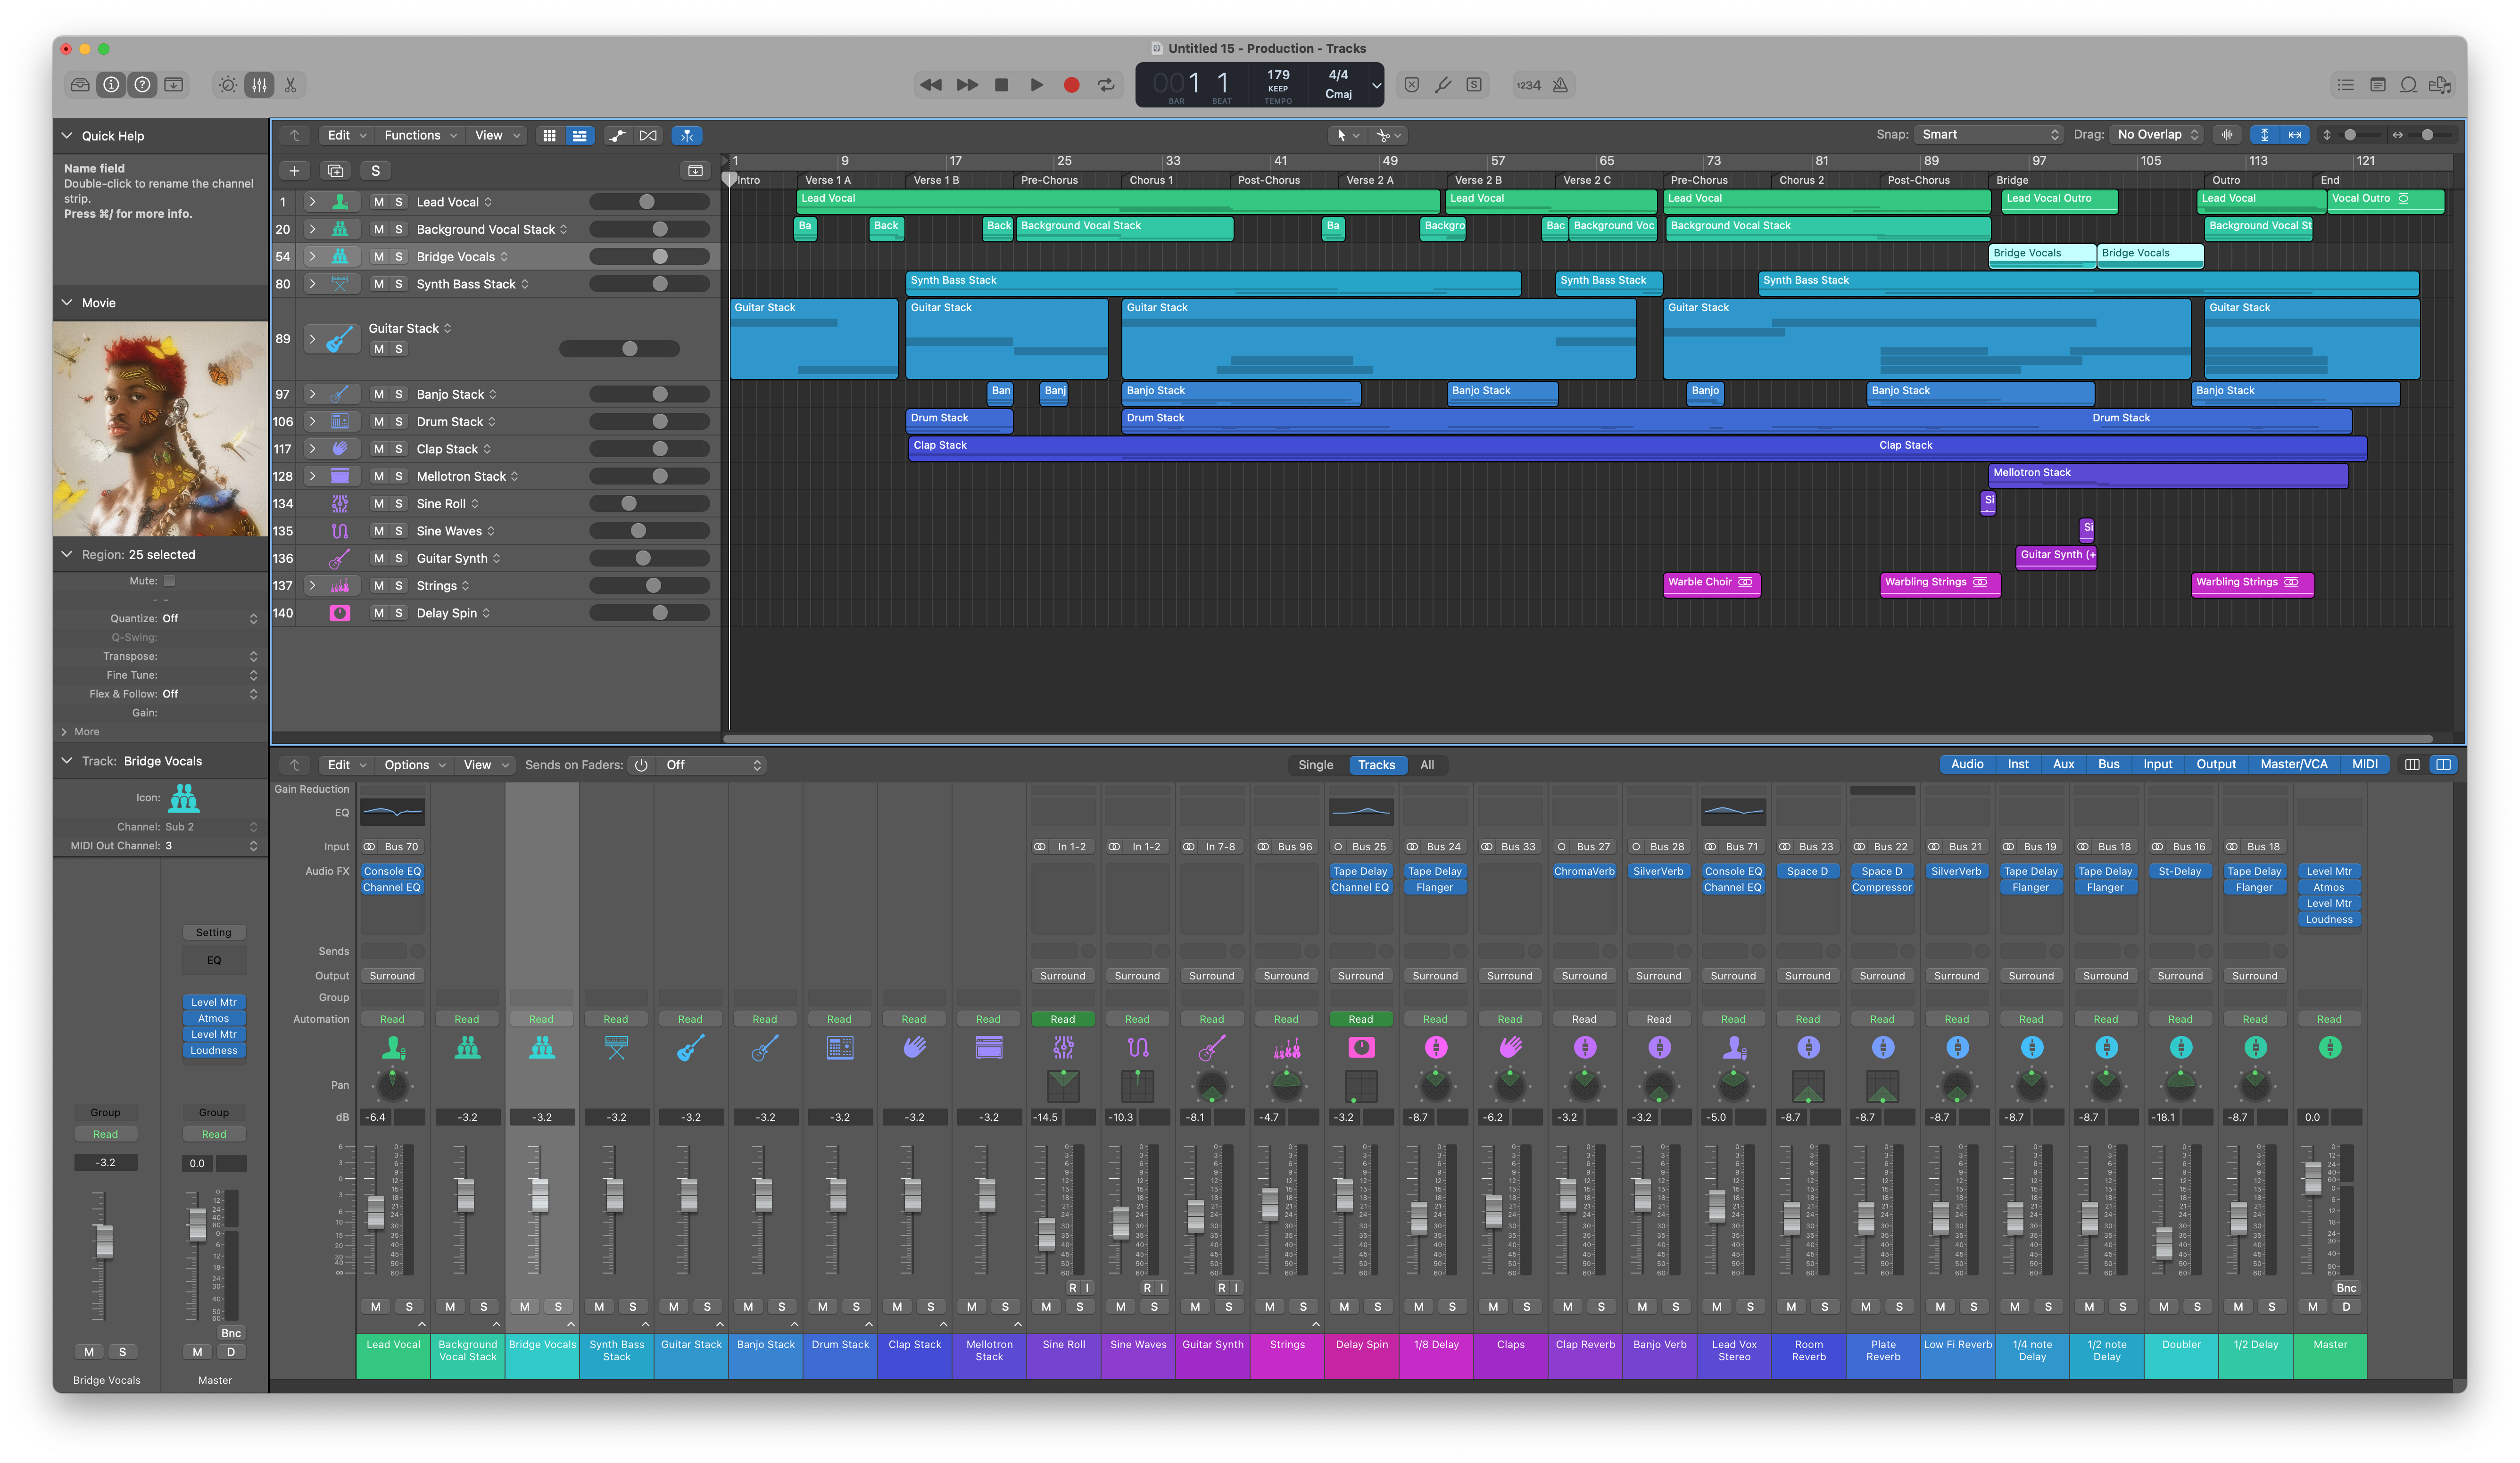Switch mixer to All view
This screenshot has height=1463, width=2520.
(1427, 764)
